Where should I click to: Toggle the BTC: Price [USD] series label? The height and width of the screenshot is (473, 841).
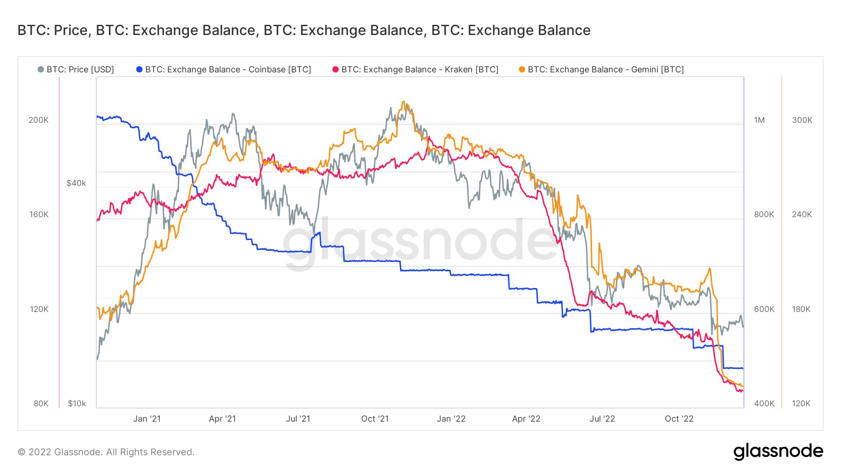[80, 70]
